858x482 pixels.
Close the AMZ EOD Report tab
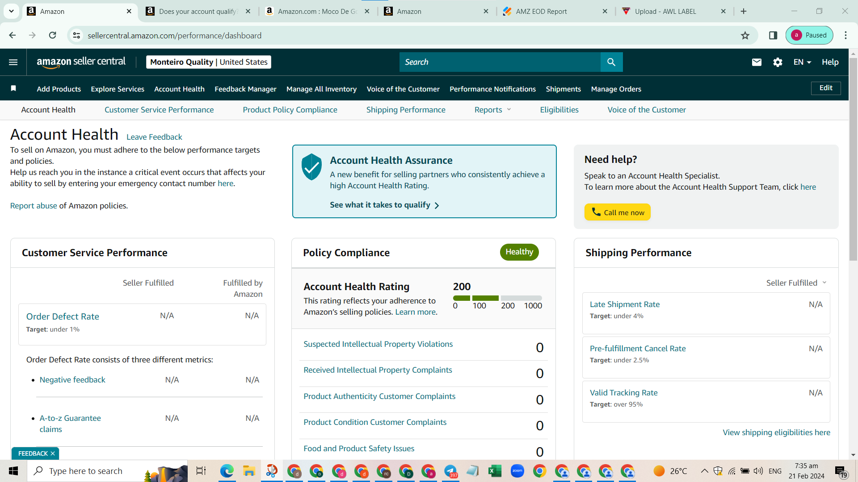(x=605, y=11)
